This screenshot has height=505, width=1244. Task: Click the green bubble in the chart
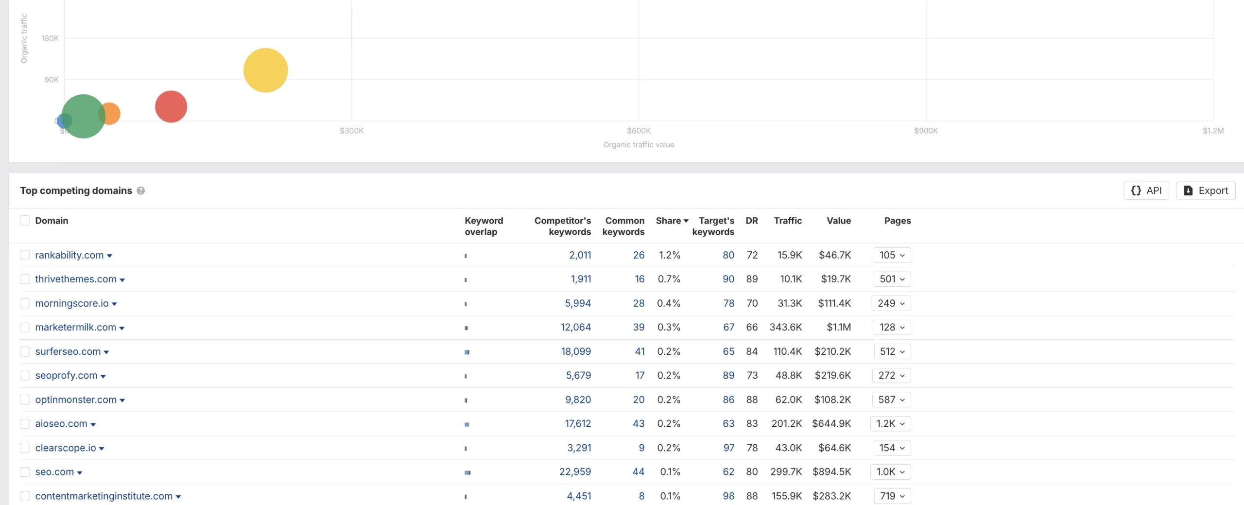(83, 116)
